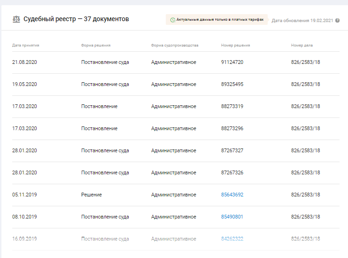Open decision link 85490801

[x=232, y=217]
